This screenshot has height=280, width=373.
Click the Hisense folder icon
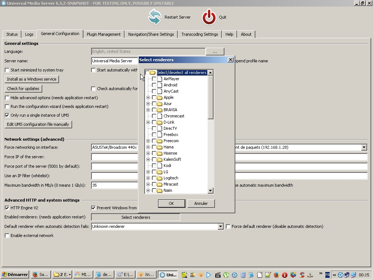coord(160,153)
